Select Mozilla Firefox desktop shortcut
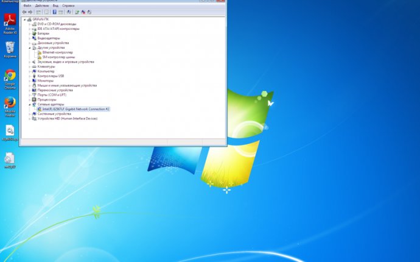The image size is (420, 262). click(x=10, y=107)
